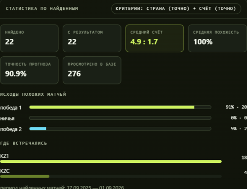
Task: Click the '4.9 : 1.7' average score value
Action: pyautogui.click(x=144, y=42)
